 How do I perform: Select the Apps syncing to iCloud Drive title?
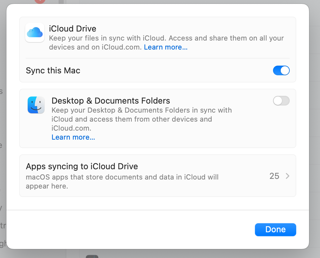(x=82, y=166)
